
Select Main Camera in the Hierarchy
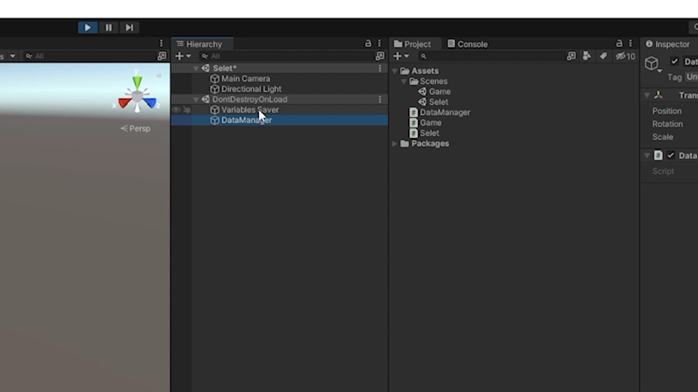click(x=245, y=79)
